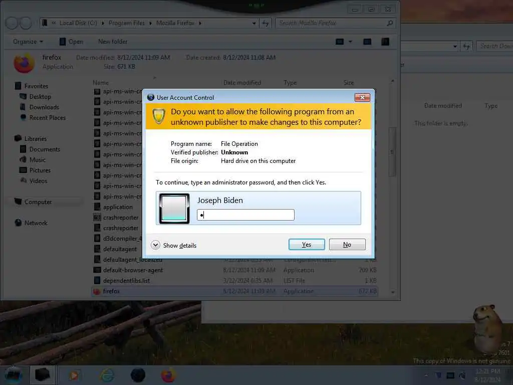Click the large firefox icon in details pane
The width and height of the screenshot is (513, 385).
24,63
